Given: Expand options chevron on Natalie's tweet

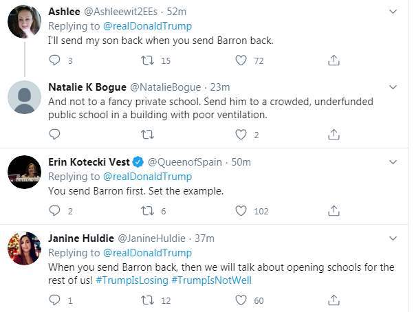Looking at the screenshot, I should point(393,87).
